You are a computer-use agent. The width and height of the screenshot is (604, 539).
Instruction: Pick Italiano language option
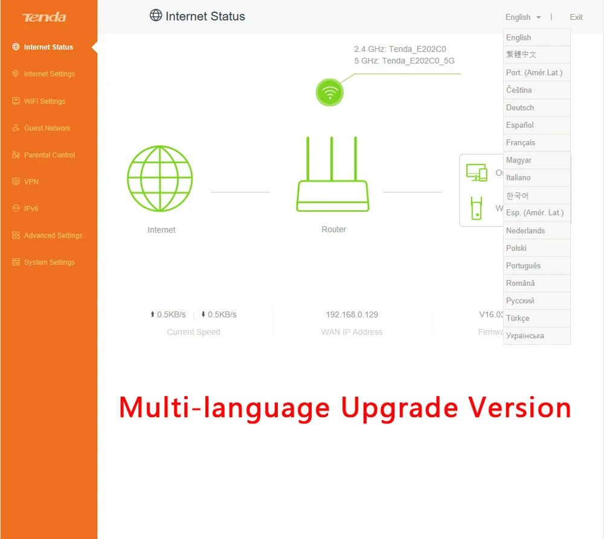coord(536,177)
